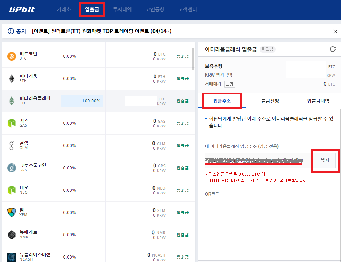
Task: Switch to the 입금주소 tab
Action: [x=222, y=101]
